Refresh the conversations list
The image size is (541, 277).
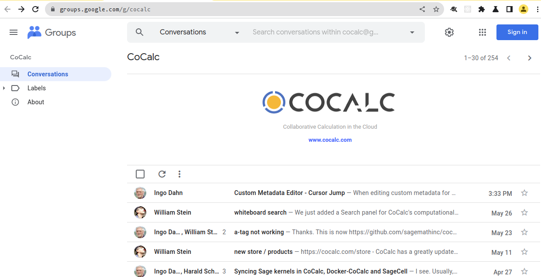[162, 174]
